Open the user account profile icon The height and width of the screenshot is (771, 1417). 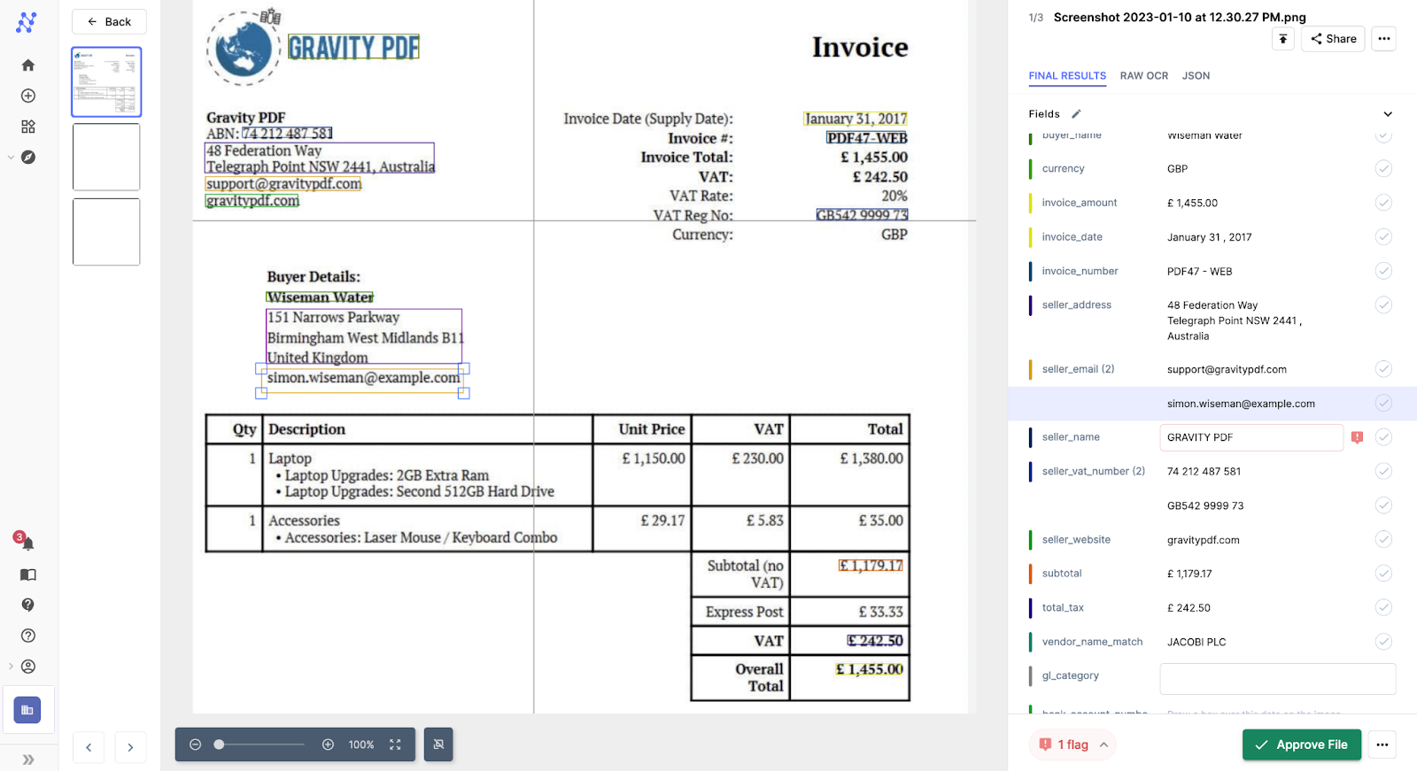point(28,667)
